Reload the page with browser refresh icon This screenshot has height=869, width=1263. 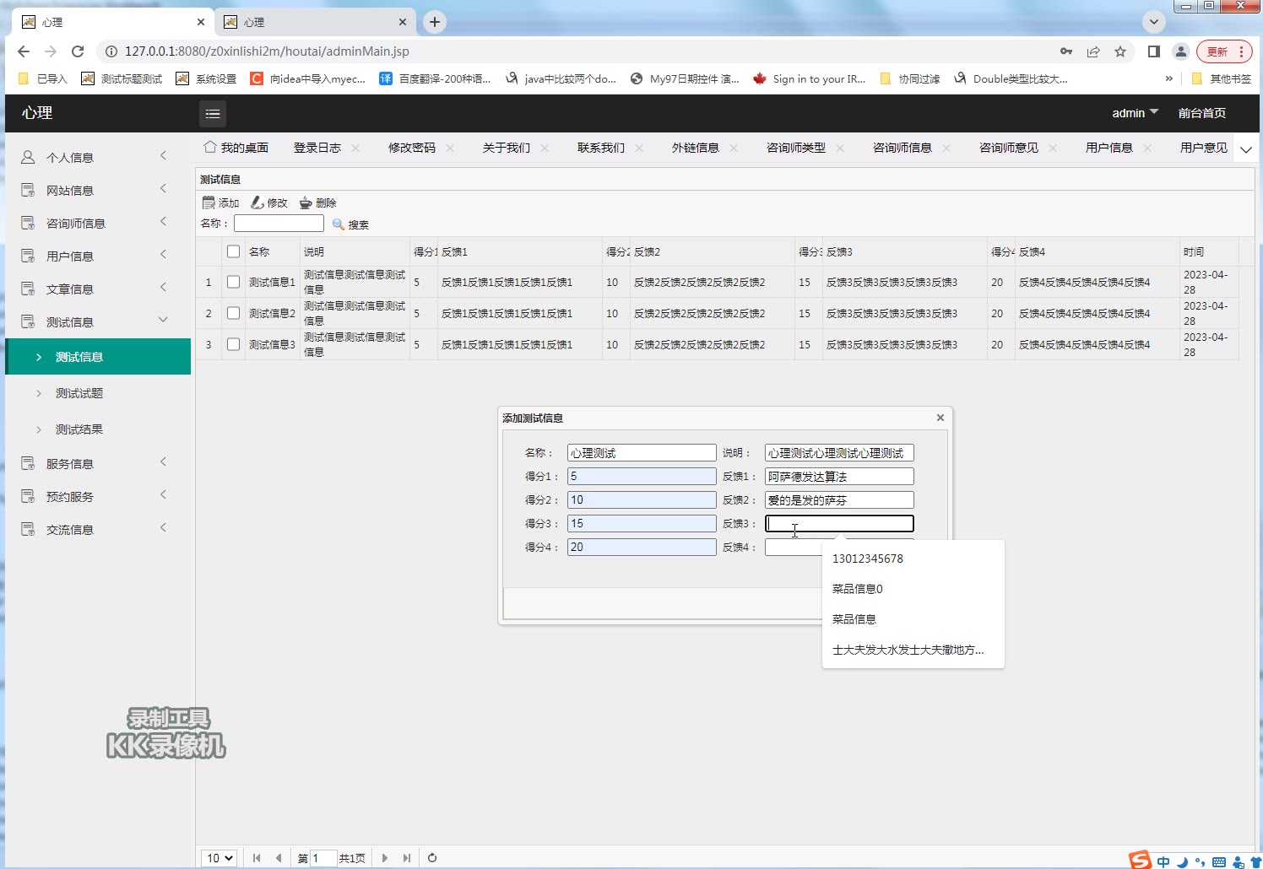pos(78,51)
